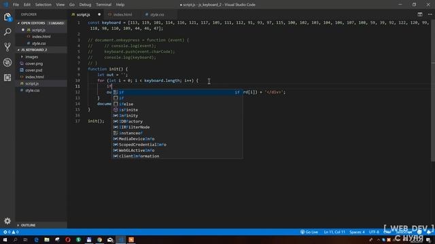
Task: Expand the Outline section
Action: tap(41, 225)
